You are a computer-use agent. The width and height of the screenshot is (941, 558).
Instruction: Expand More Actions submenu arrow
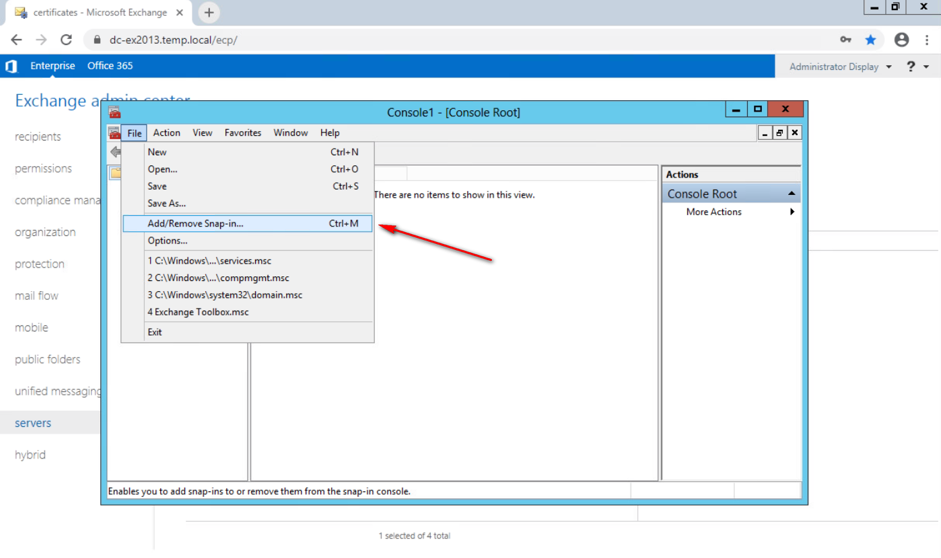coord(792,212)
